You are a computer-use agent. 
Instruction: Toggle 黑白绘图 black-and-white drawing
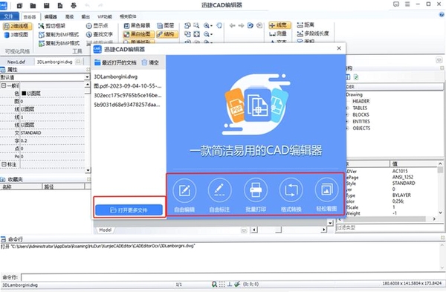139,34
